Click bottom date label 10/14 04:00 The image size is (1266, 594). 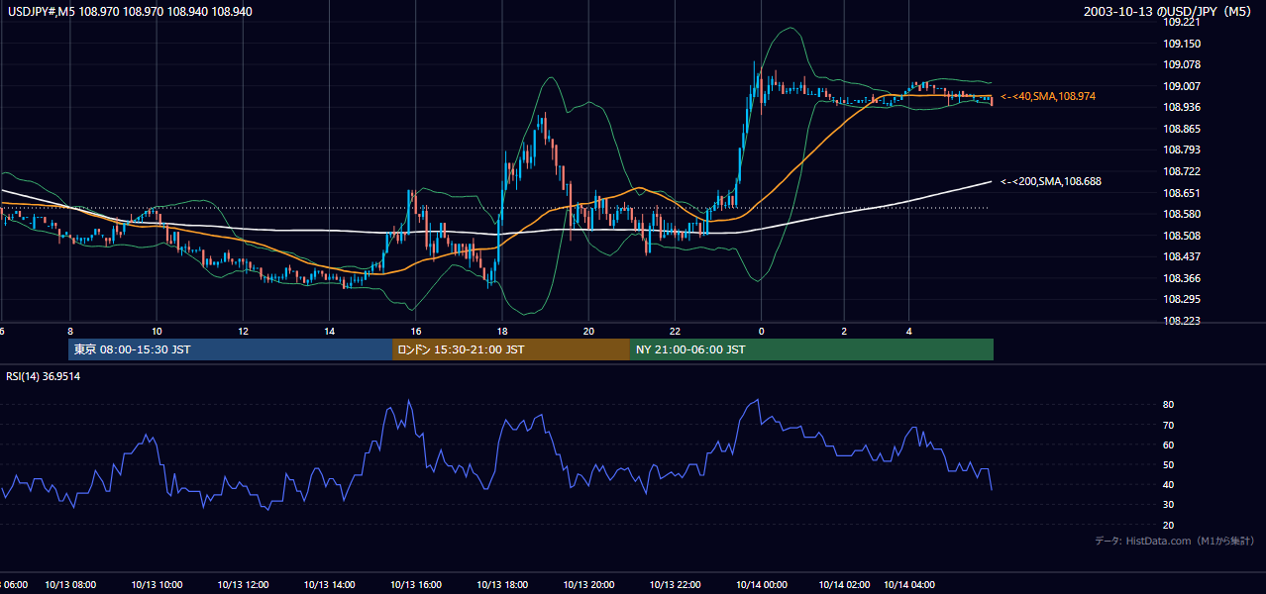911,584
